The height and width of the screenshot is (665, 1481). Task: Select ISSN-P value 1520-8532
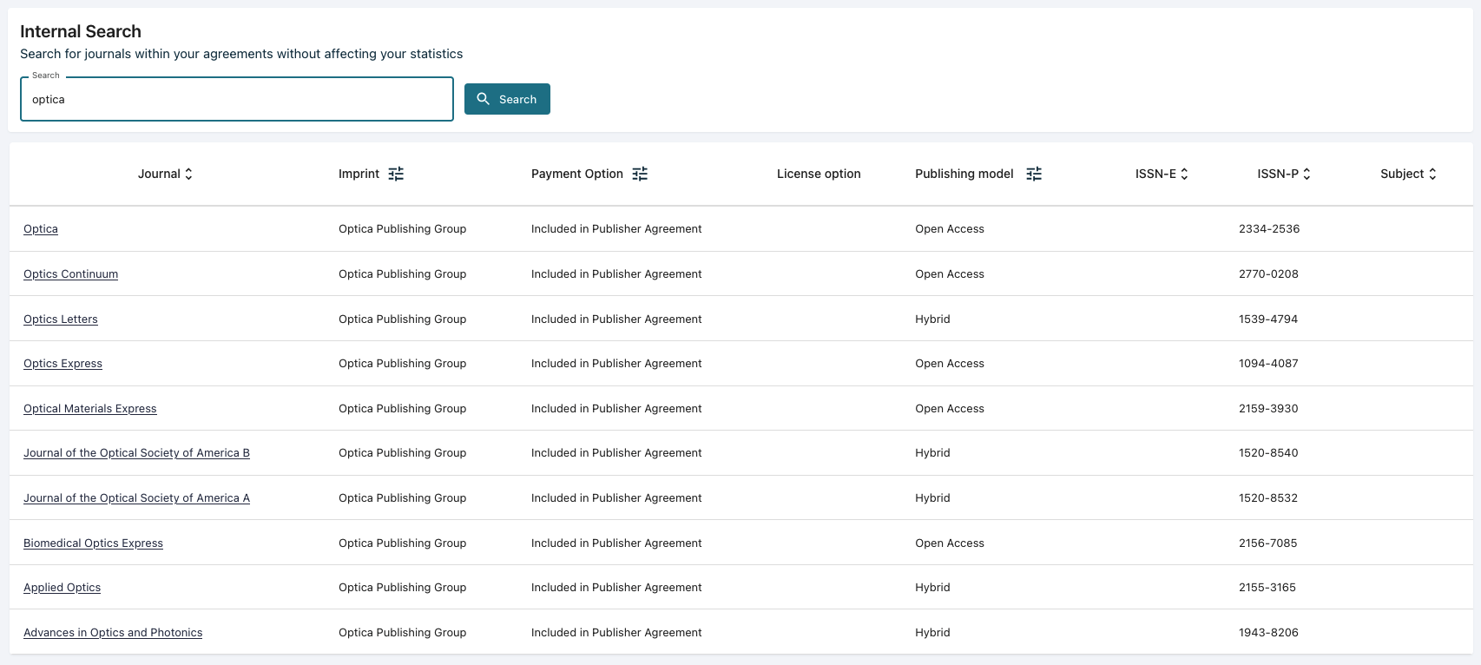[x=1268, y=498]
